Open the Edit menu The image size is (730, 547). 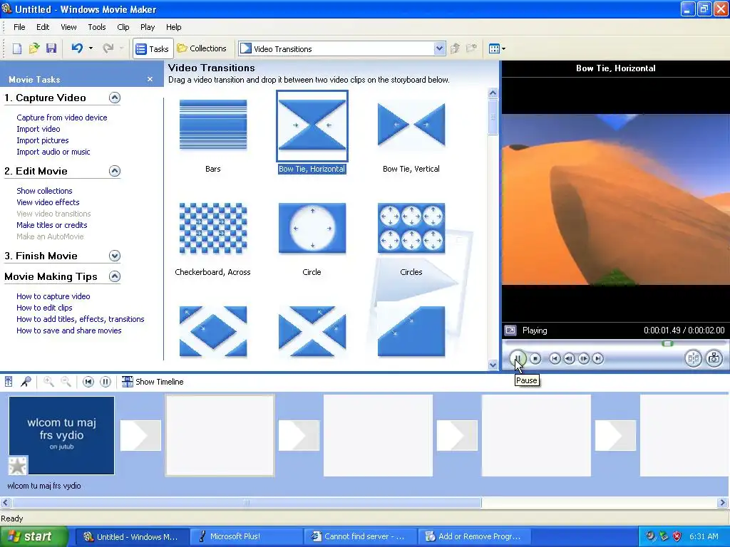click(x=43, y=27)
